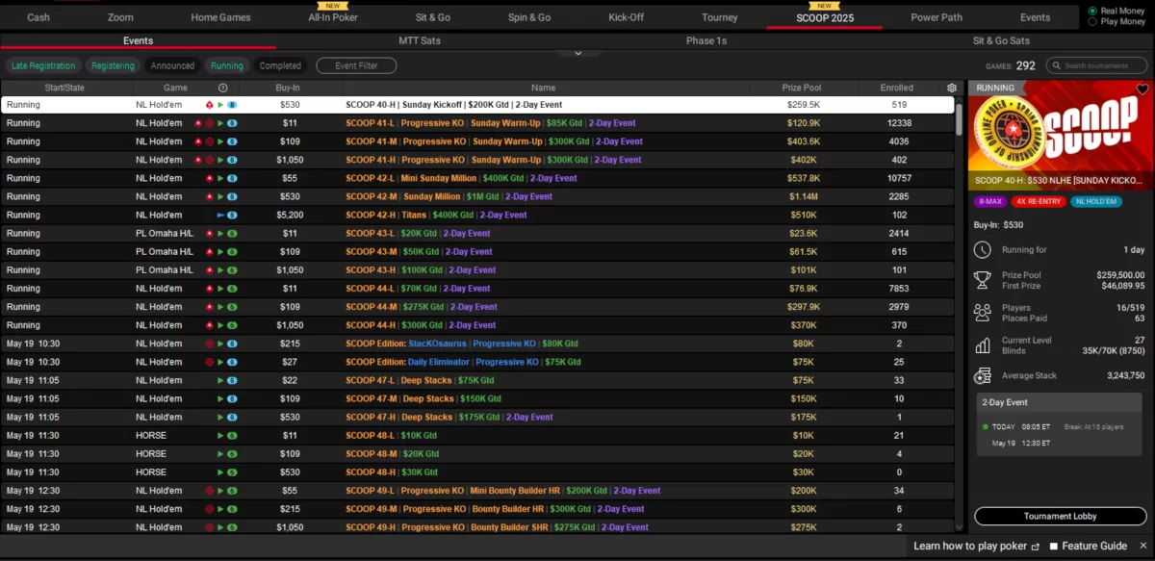Toggle the Late Registration filter

42,65
